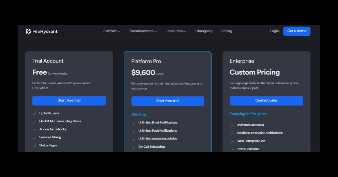Click the Up to 25 users text
The image size is (338, 177).
49,113
